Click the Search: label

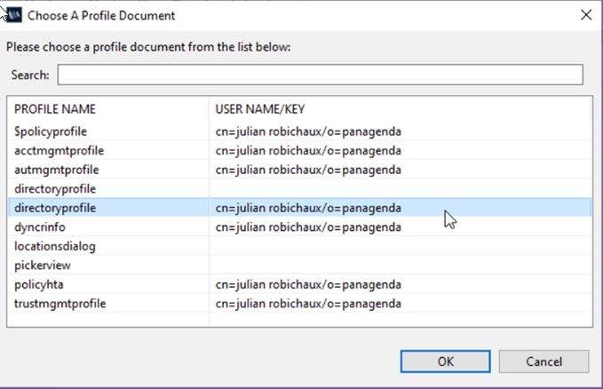click(x=30, y=75)
